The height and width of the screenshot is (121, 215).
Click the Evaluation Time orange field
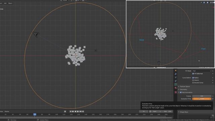click(x=202, y=99)
